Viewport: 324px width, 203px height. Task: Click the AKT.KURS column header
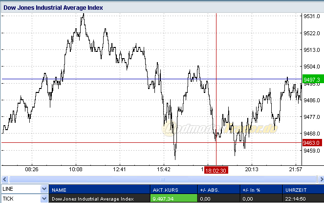click(x=174, y=190)
